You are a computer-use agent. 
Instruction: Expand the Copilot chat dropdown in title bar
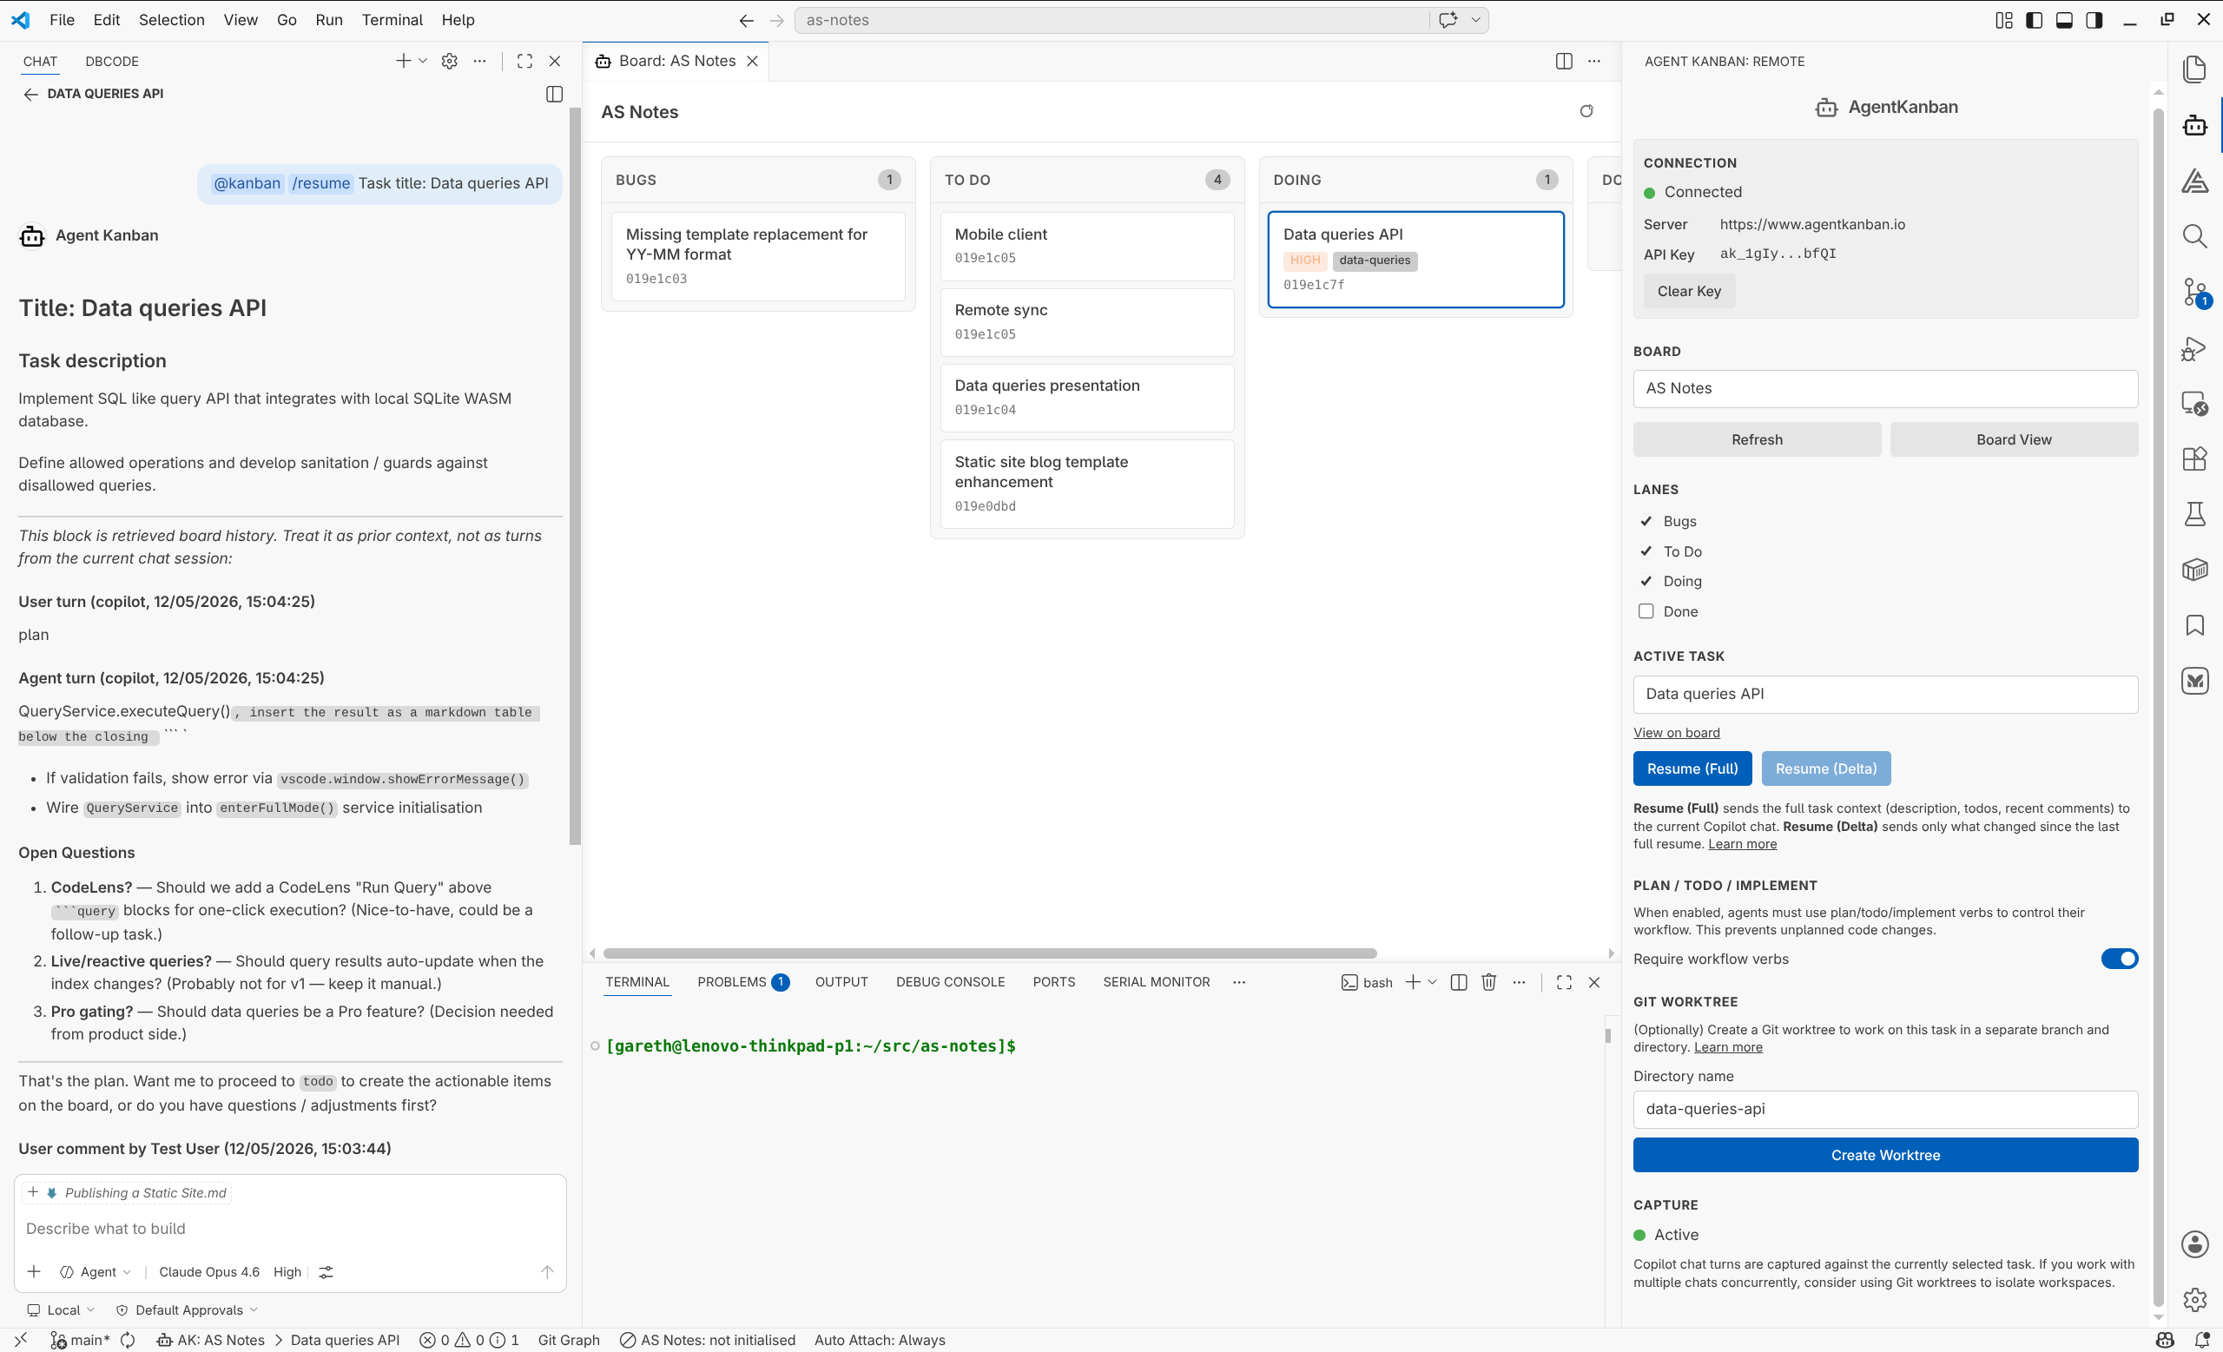[x=1476, y=20]
